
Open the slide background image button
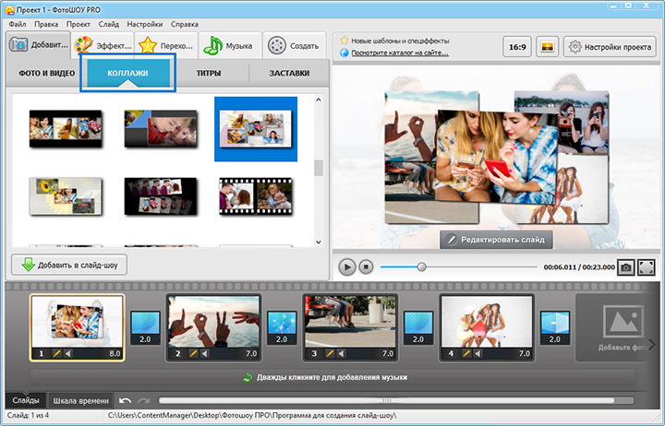point(547,46)
